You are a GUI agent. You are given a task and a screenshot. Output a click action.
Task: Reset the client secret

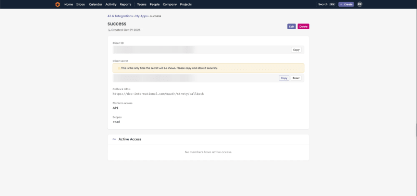[296, 78]
